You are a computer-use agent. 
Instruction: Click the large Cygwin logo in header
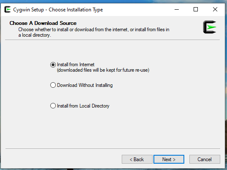coord(210,27)
